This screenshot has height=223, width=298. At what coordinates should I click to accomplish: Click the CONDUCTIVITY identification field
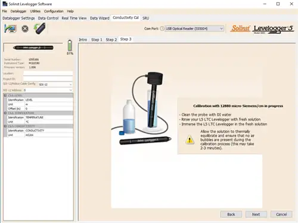pyautogui.click(x=49, y=130)
